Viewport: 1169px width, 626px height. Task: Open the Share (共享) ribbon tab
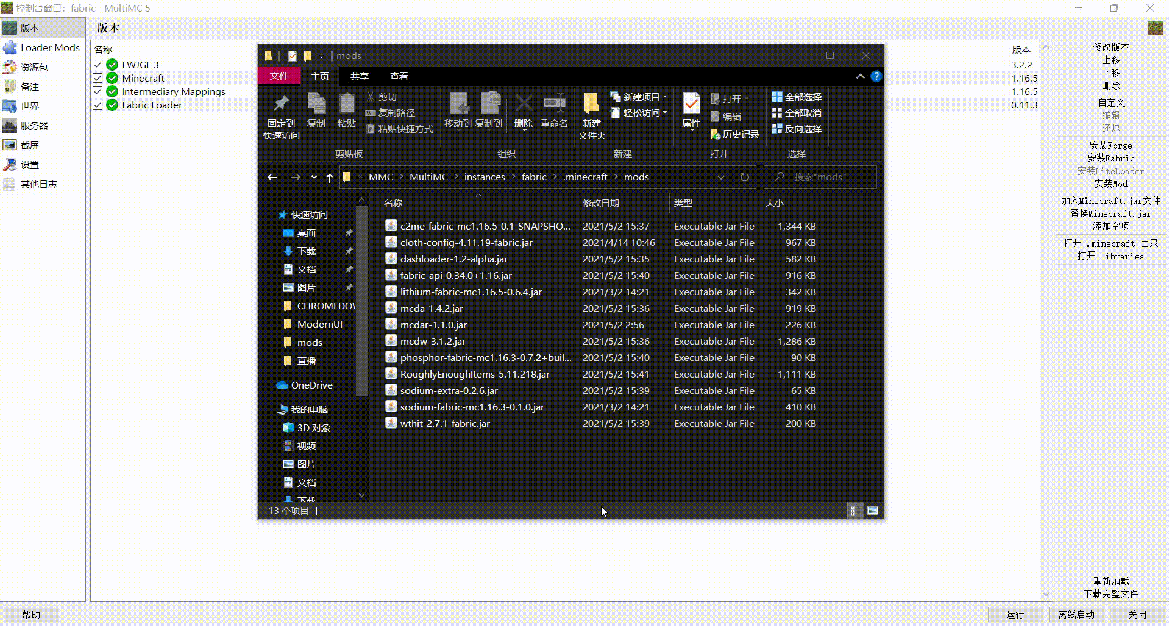[360, 76]
